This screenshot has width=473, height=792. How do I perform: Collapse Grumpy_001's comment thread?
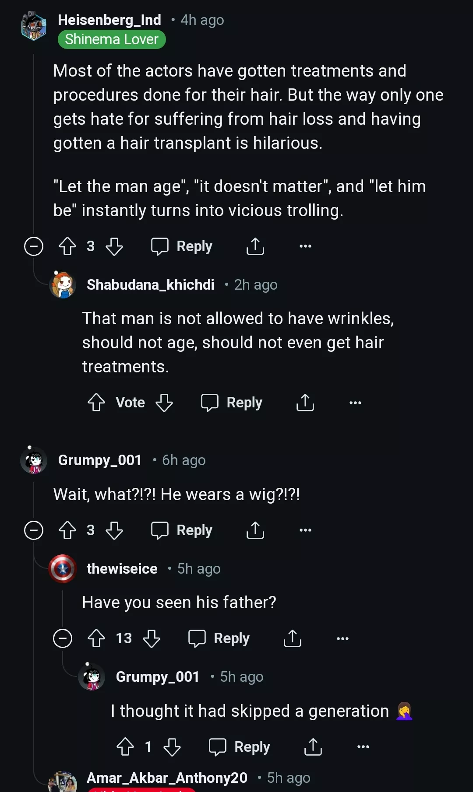pos(34,530)
